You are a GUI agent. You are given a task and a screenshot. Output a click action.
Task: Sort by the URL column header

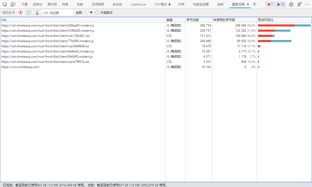pyautogui.click(x=83, y=20)
